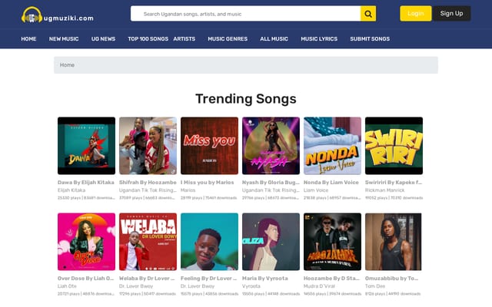This screenshot has width=492, height=307.
Task: Open the Swiri Riri cover thumbnail
Action: click(394, 146)
